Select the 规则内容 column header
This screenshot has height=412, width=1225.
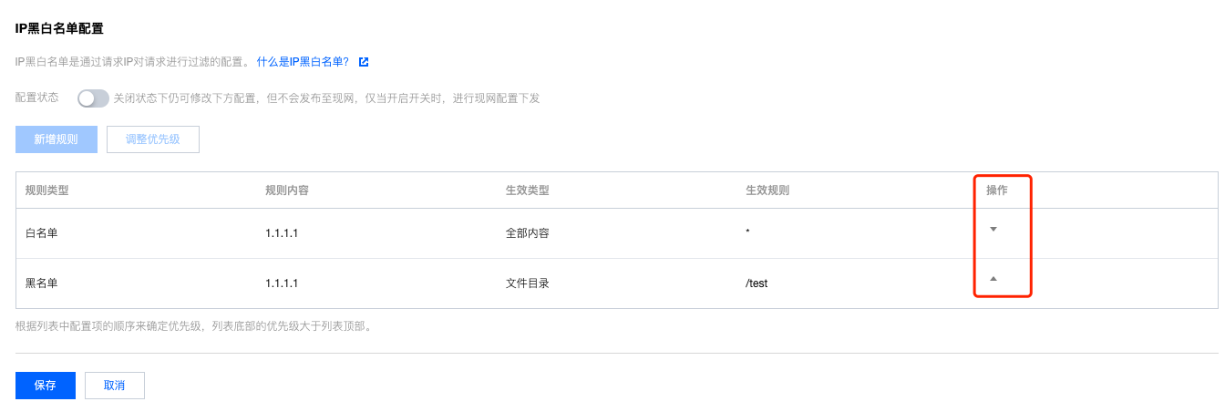pos(287,191)
